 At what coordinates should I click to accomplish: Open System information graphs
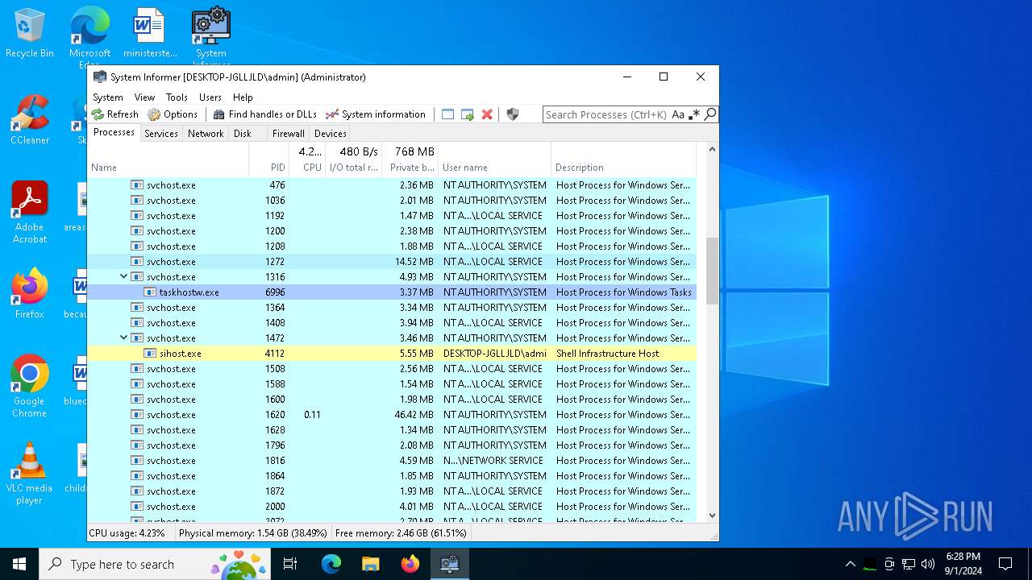coord(376,114)
